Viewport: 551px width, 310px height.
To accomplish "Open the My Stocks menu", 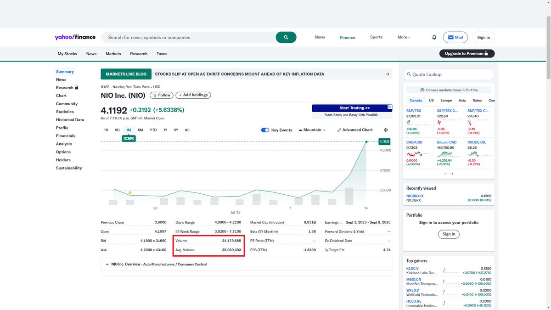I will click(x=67, y=54).
